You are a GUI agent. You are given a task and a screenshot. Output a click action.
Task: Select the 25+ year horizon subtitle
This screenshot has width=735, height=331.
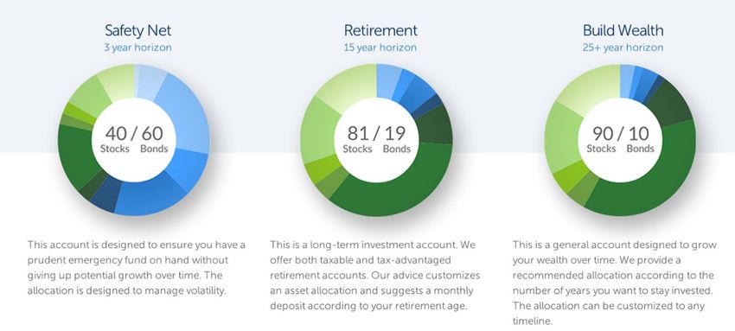(623, 48)
